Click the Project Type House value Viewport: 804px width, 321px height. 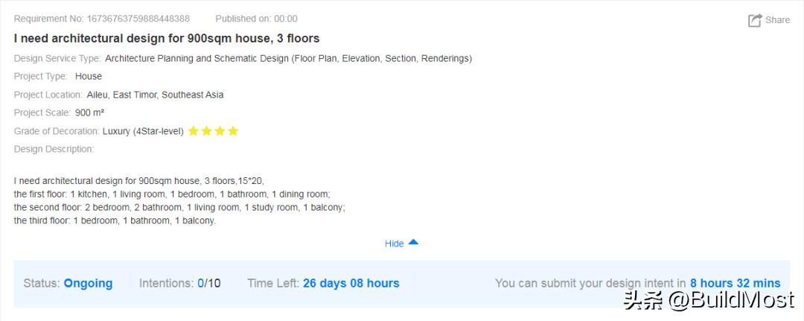click(89, 76)
